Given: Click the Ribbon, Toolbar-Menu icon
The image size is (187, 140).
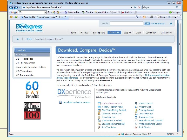Looking at the screenshot, I should pyautogui.click(x=99, y=107).
